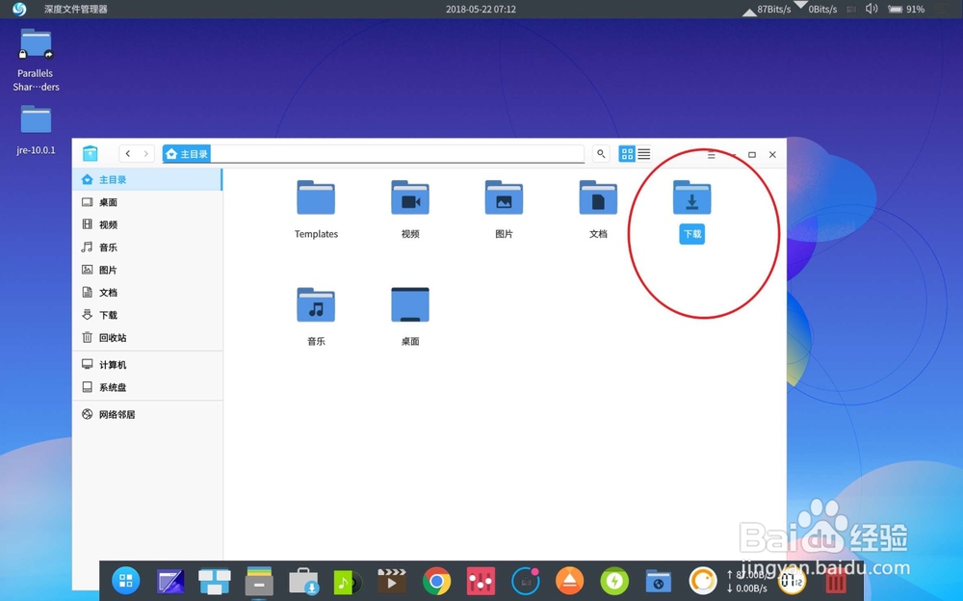Click the date and time in top bar

coord(481,10)
